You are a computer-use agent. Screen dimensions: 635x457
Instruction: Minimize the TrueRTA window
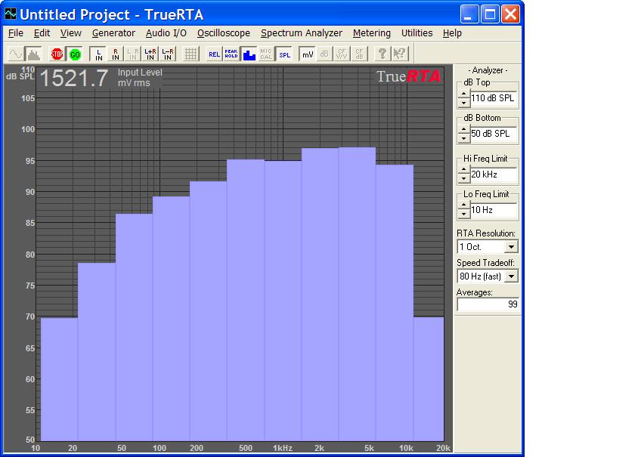point(469,14)
